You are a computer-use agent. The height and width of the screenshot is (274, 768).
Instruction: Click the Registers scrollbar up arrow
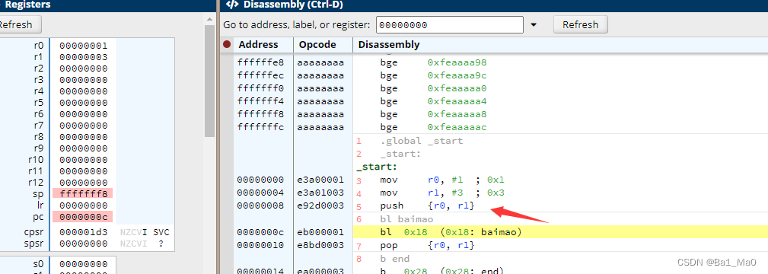pos(209,19)
